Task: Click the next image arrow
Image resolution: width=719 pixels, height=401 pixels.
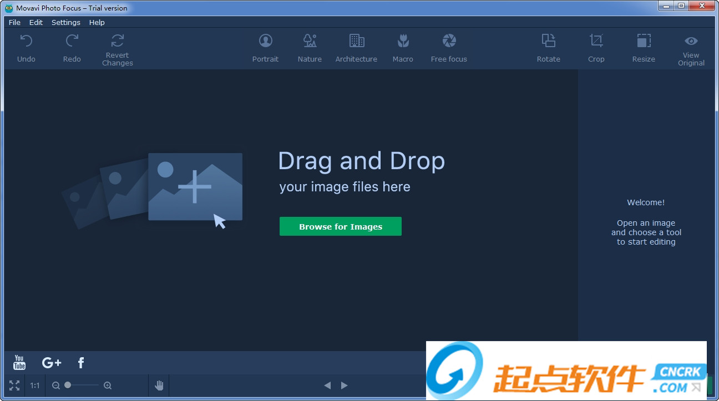Action: (x=345, y=385)
